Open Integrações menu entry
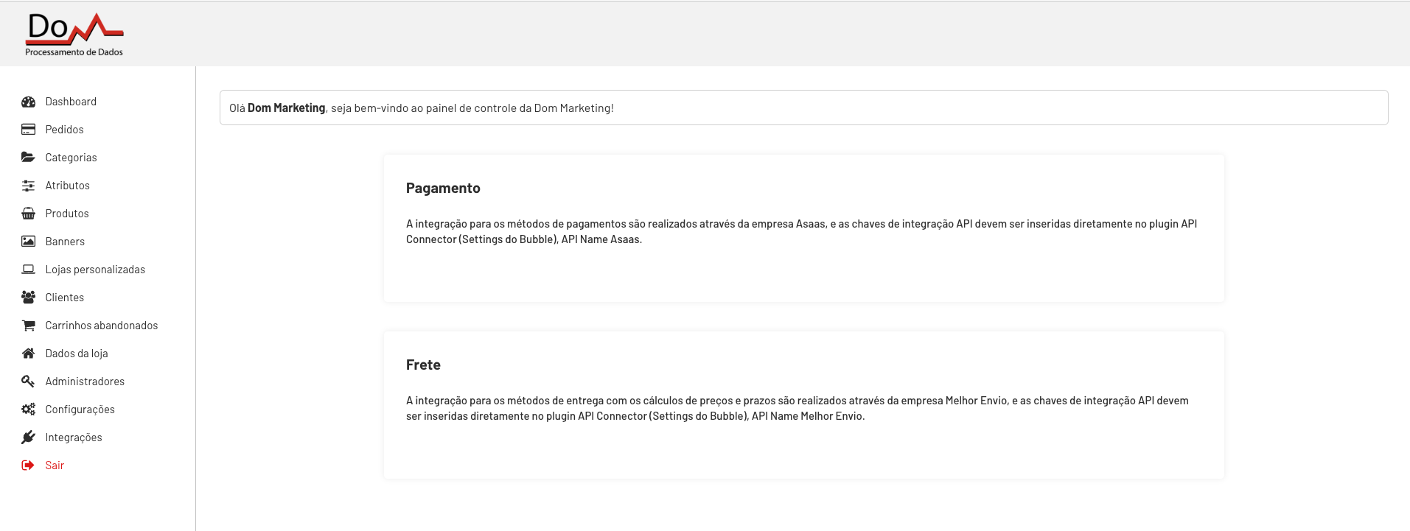 pyautogui.click(x=74, y=437)
